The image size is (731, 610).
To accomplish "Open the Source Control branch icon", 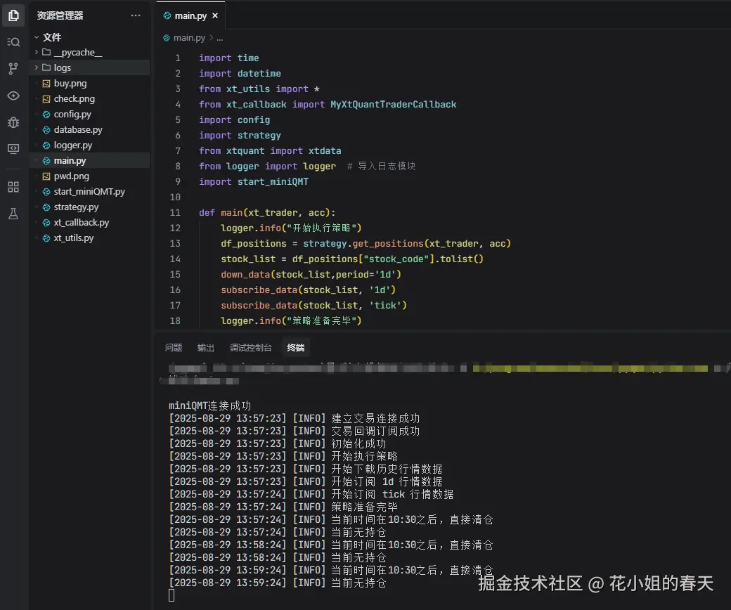I will (x=13, y=69).
